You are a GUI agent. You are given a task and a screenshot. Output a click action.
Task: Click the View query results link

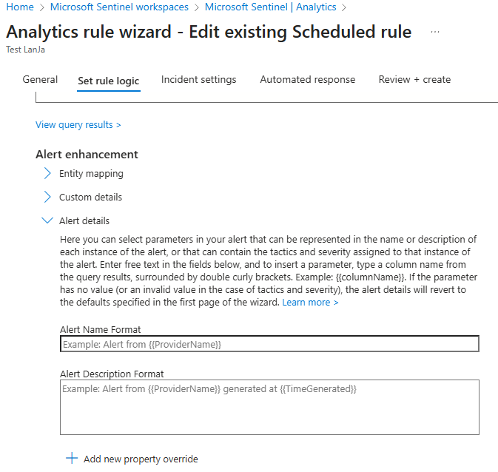click(78, 125)
